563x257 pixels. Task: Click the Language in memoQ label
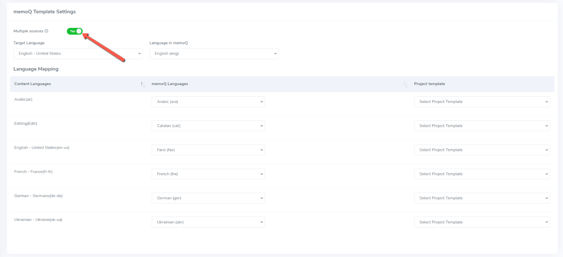pos(169,43)
